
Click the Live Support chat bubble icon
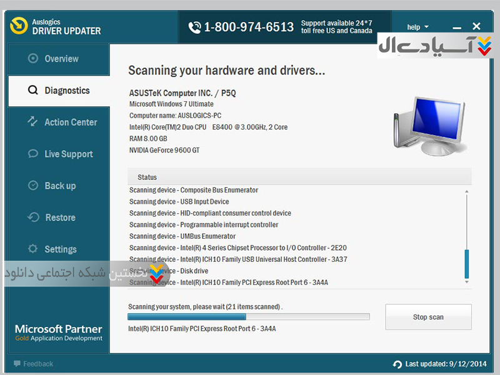pyautogui.click(x=33, y=154)
